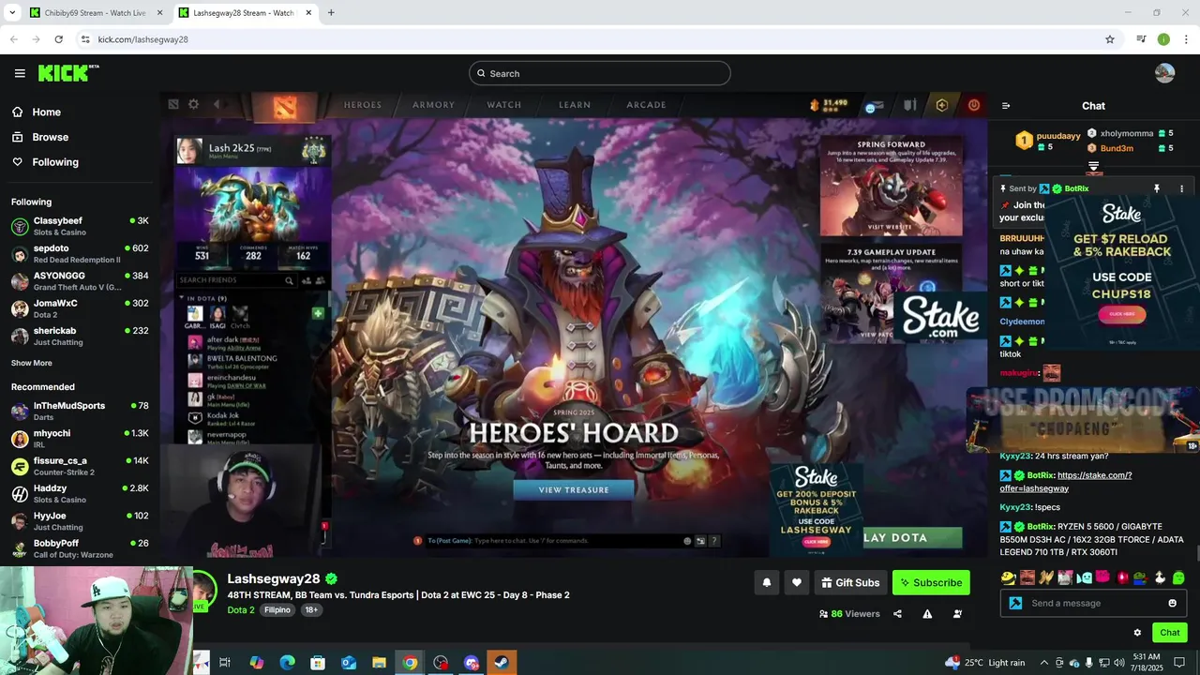Open the tab search dropdown arrow
Image resolution: width=1200 pixels, height=675 pixels.
[11, 13]
